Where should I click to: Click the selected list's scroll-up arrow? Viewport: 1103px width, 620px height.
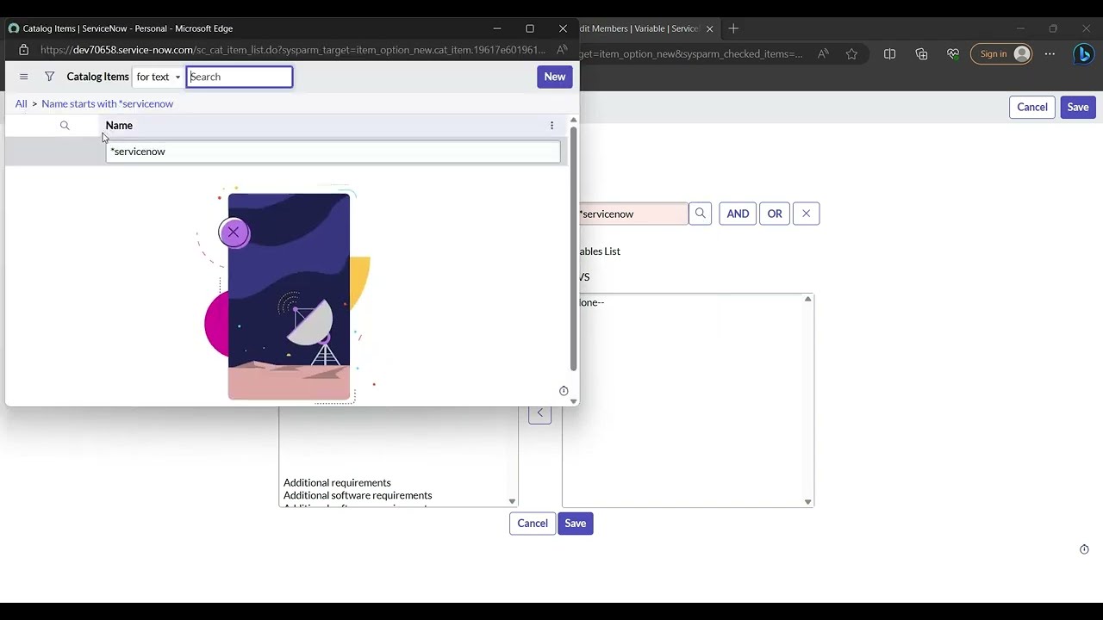click(x=808, y=299)
